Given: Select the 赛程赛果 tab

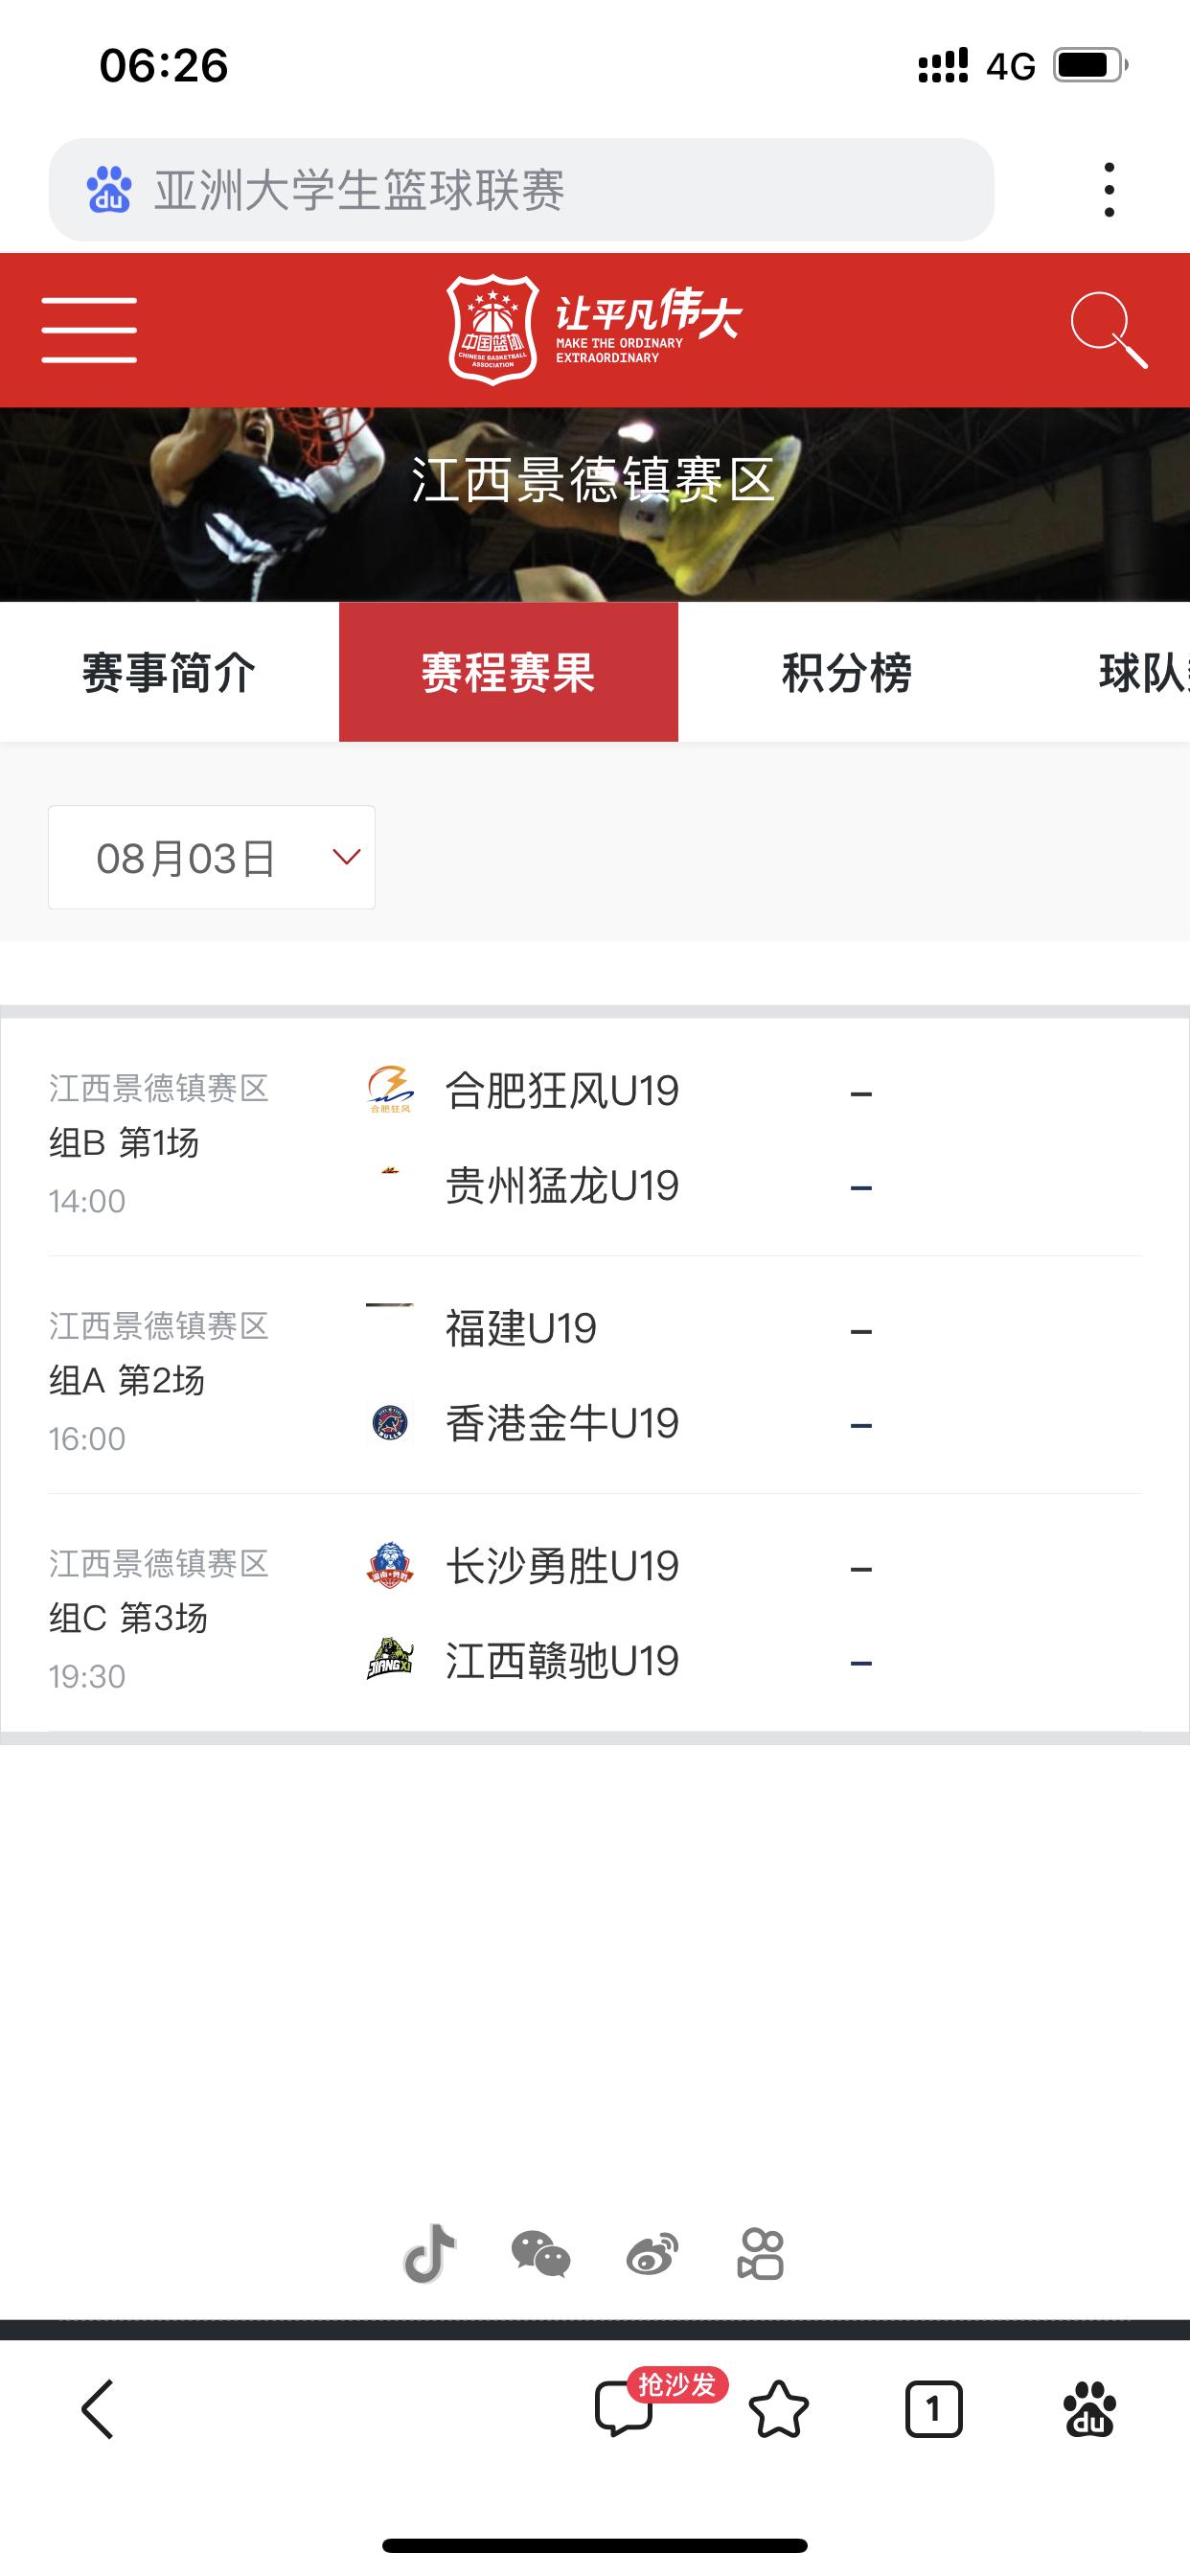Looking at the screenshot, I should click(508, 672).
